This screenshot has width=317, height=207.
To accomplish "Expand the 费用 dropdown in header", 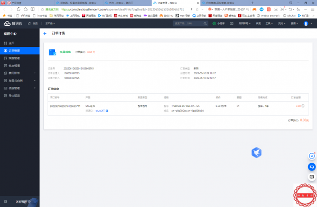I will tap(294, 24).
